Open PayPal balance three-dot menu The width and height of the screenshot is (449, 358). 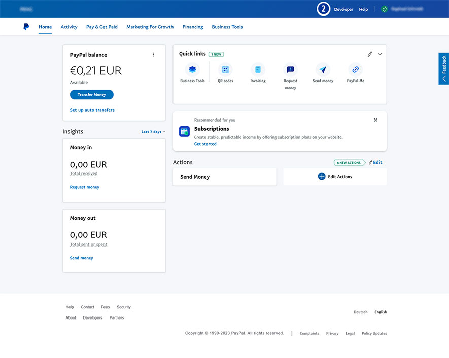coord(153,55)
